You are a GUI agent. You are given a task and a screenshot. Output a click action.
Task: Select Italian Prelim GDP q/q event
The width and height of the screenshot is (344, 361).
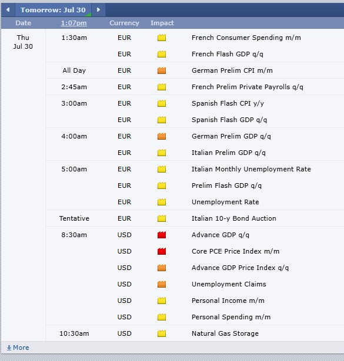click(x=229, y=153)
